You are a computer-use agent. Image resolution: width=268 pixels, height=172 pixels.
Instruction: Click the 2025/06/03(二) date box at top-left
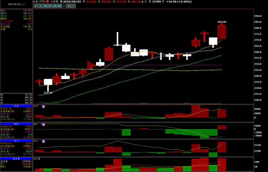click(16, 4)
